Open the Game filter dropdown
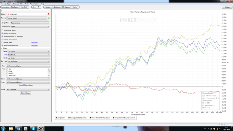This screenshot has height=131, width=233. point(29,52)
